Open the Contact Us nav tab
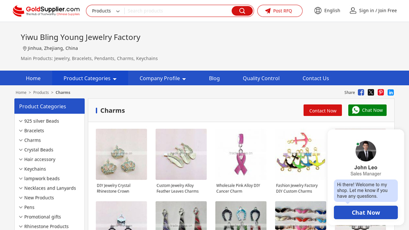The height and width of the screenshot is (230, 409). coord(315,78)
